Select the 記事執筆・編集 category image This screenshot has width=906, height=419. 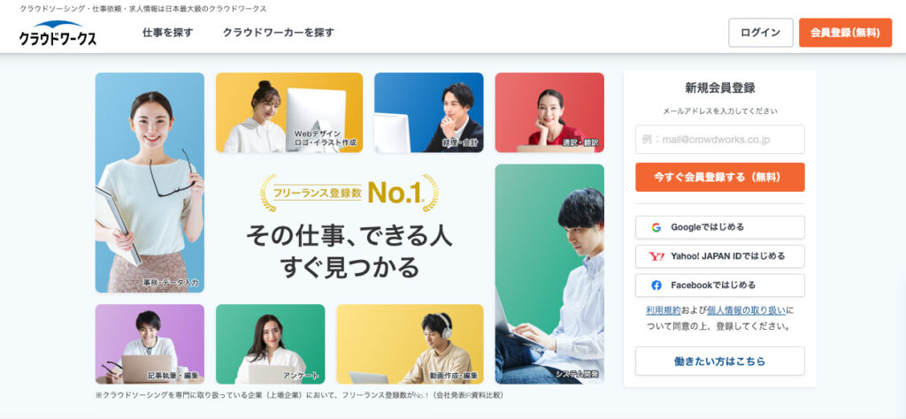(150, 344)
